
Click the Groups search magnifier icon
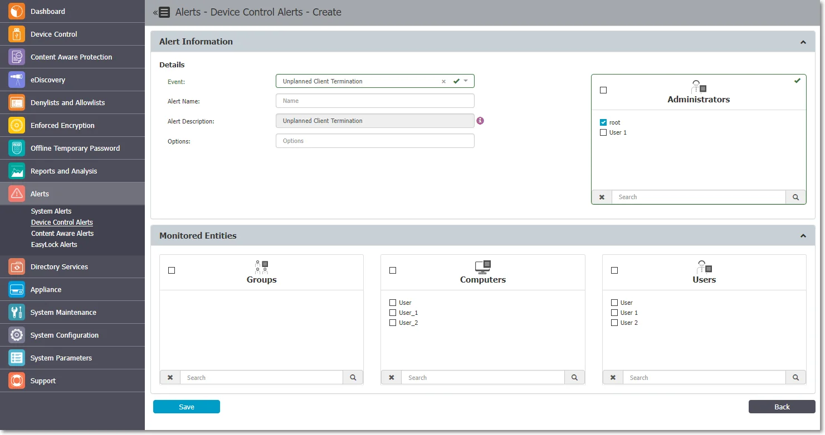pos(353,377)
